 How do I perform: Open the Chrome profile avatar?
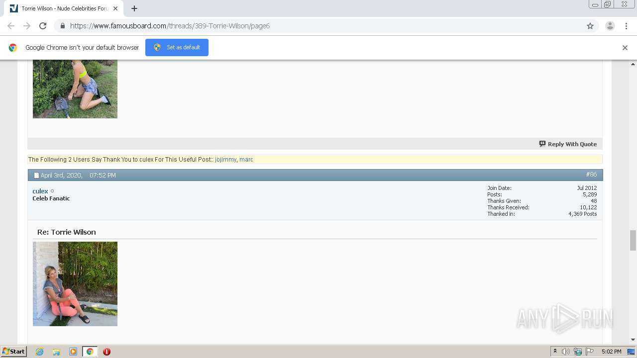tap(610, 26)
